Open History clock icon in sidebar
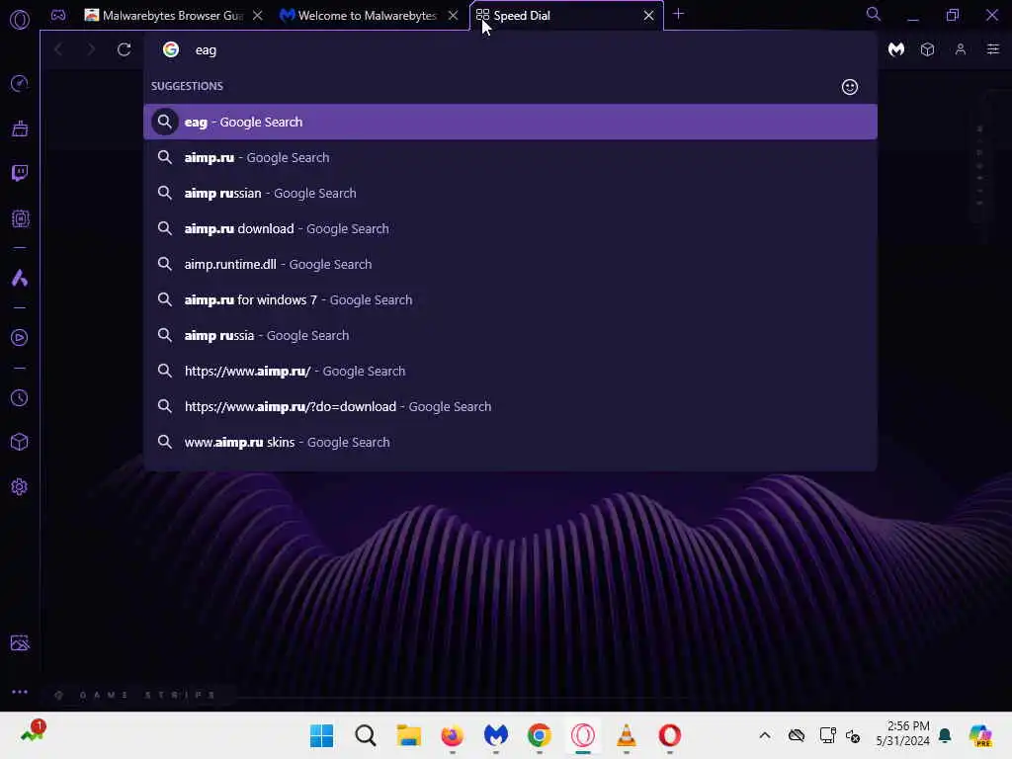Viewport: 1012px width, 759px height. coord(20,397)
